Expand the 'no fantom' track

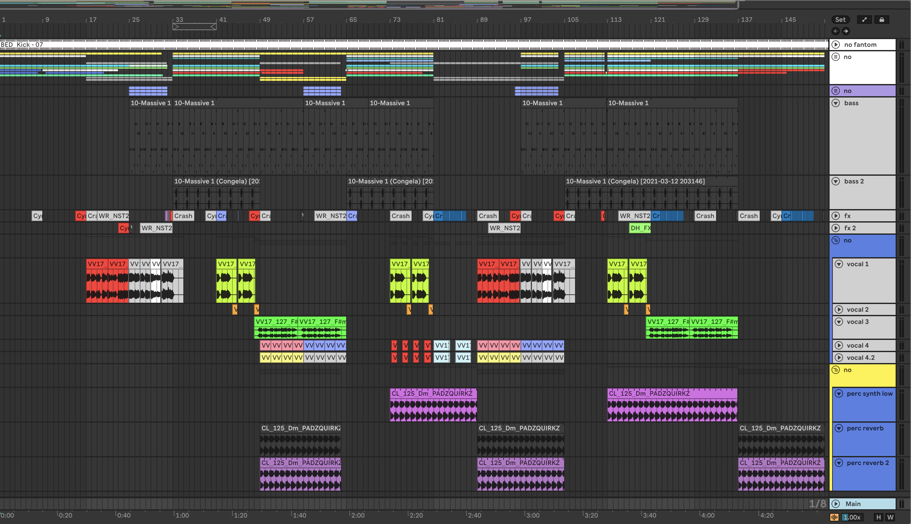[x=836, y=45]
